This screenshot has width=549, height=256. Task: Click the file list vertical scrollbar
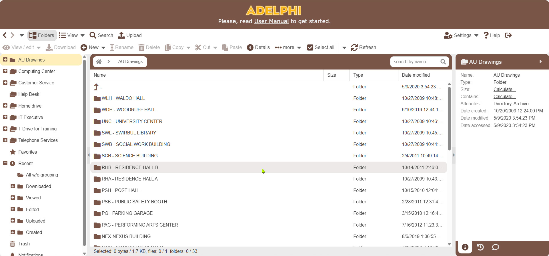click(x=449, y=119)
